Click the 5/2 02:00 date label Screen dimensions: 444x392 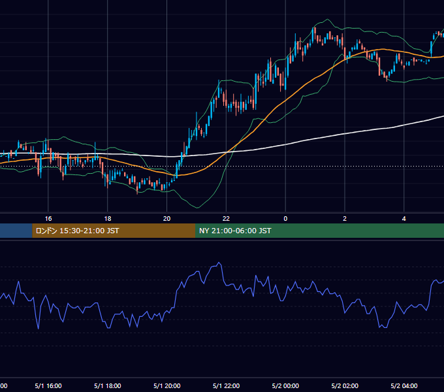tap(345, 385)
